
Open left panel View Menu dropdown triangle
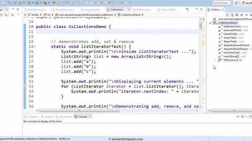19,14
